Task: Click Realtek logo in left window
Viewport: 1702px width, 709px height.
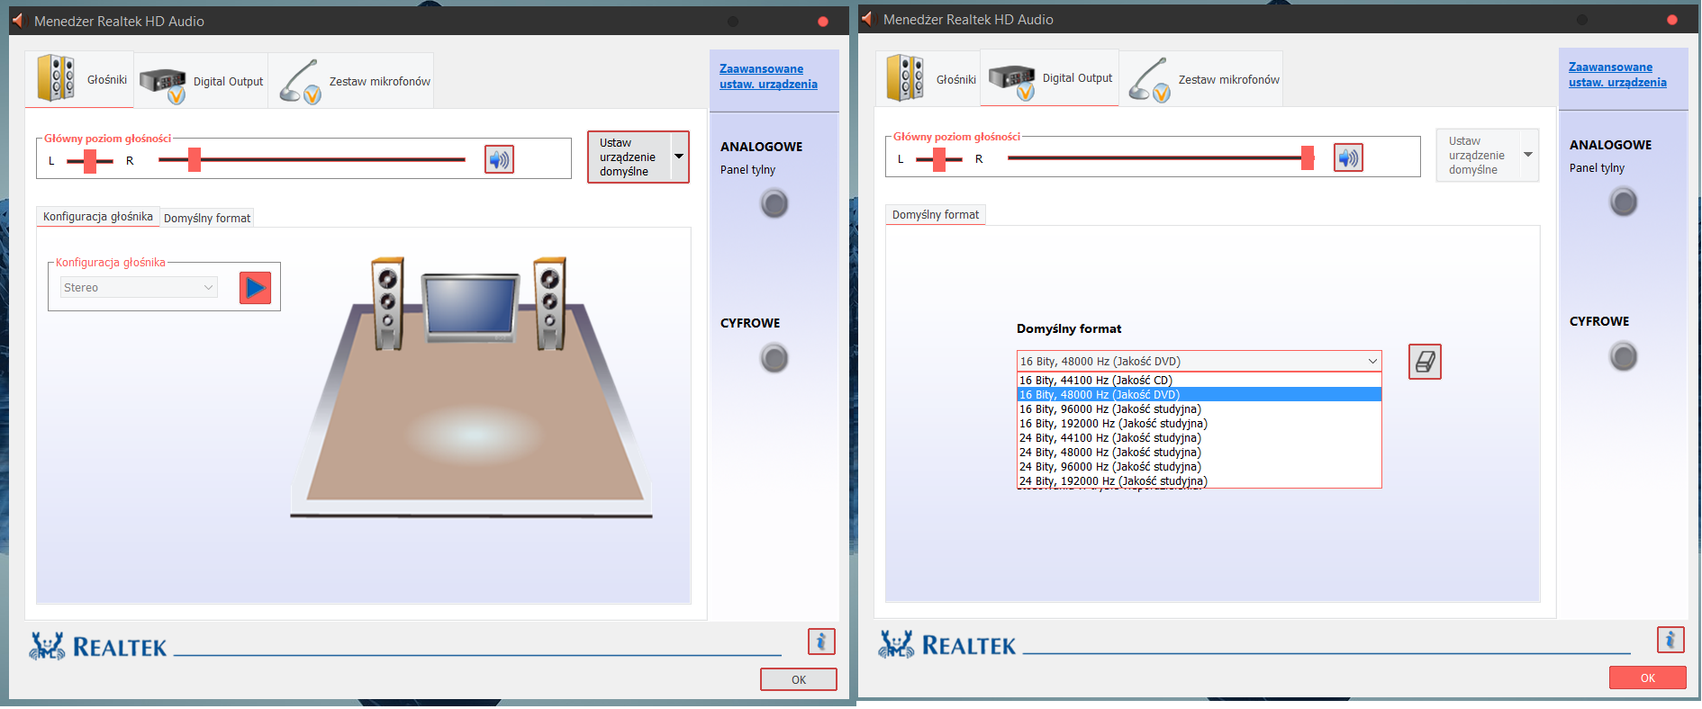Action: click(98, 646)
